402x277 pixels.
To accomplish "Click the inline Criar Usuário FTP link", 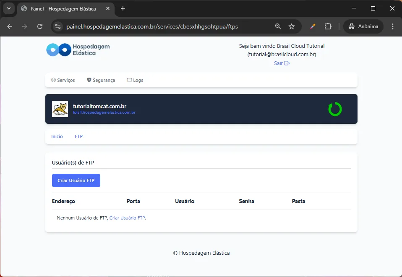I will pyautogui.click(x=127, y=218).
